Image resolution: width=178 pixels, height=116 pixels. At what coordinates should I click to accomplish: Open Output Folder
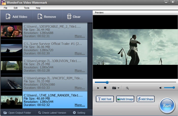[17, 113]
